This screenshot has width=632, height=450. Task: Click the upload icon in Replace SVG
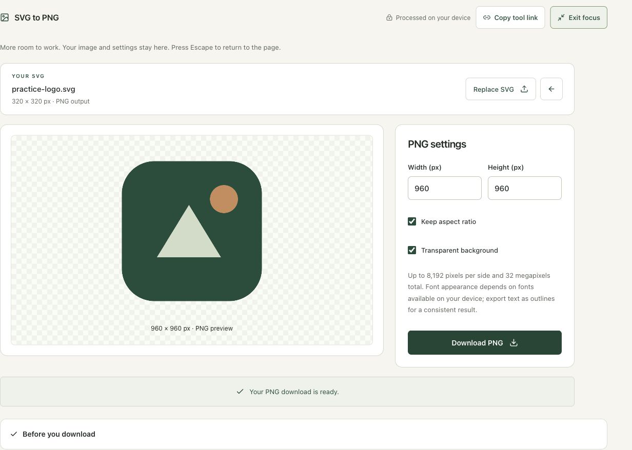tap(524, 89)
